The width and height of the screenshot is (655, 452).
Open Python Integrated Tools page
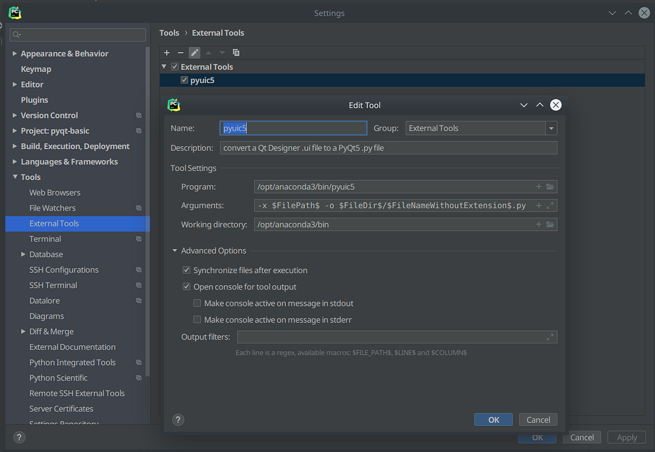tap(73, 363)
